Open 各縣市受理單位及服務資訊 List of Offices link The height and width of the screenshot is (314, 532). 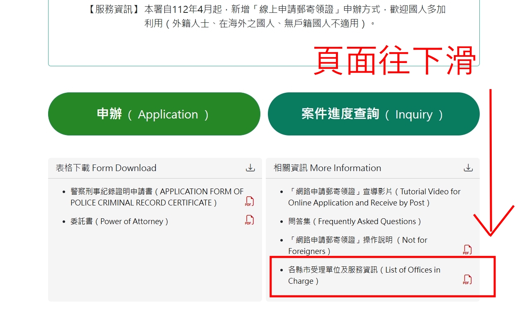click(x=364, y=275)
